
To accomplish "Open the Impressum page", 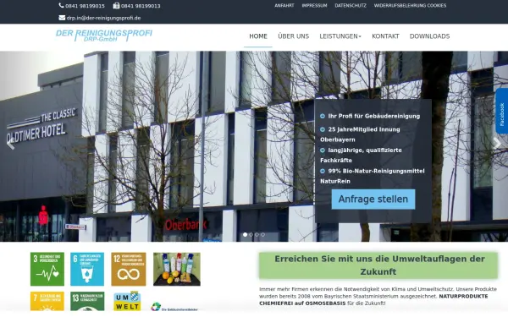I will click(314, 6).
